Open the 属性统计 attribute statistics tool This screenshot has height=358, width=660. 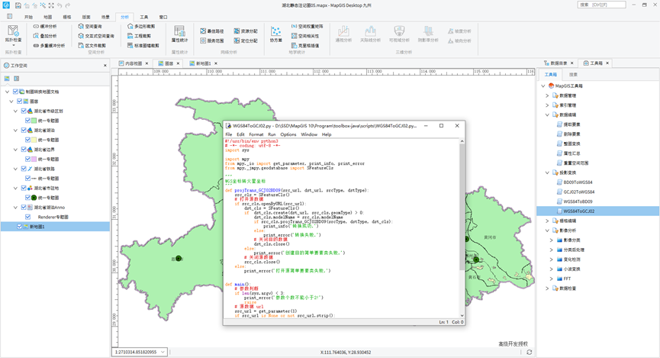179,32
